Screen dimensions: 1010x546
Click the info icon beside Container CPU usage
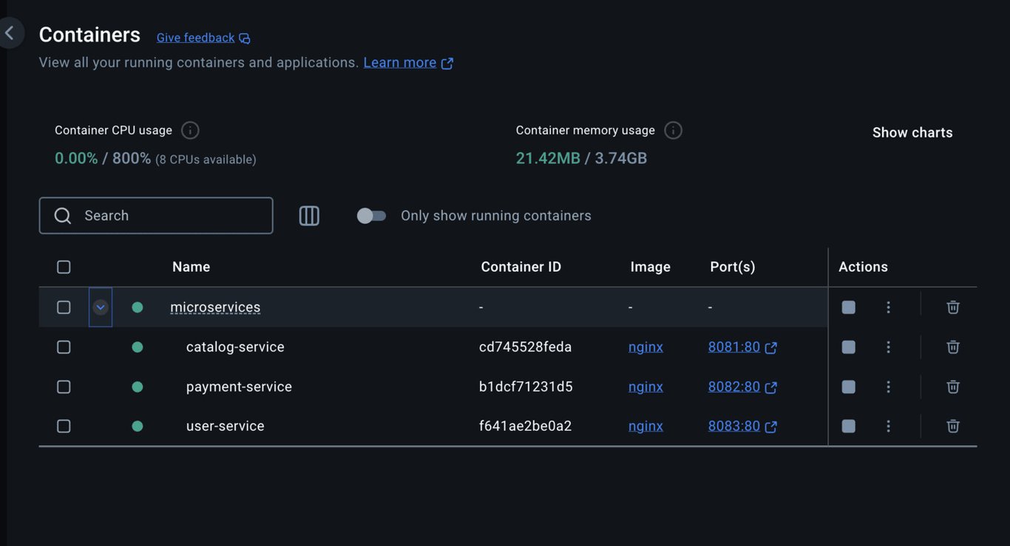189,129
